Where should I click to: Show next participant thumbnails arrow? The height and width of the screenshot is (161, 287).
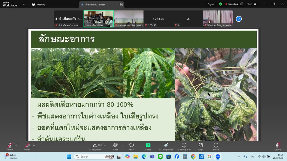click(239, 19)
